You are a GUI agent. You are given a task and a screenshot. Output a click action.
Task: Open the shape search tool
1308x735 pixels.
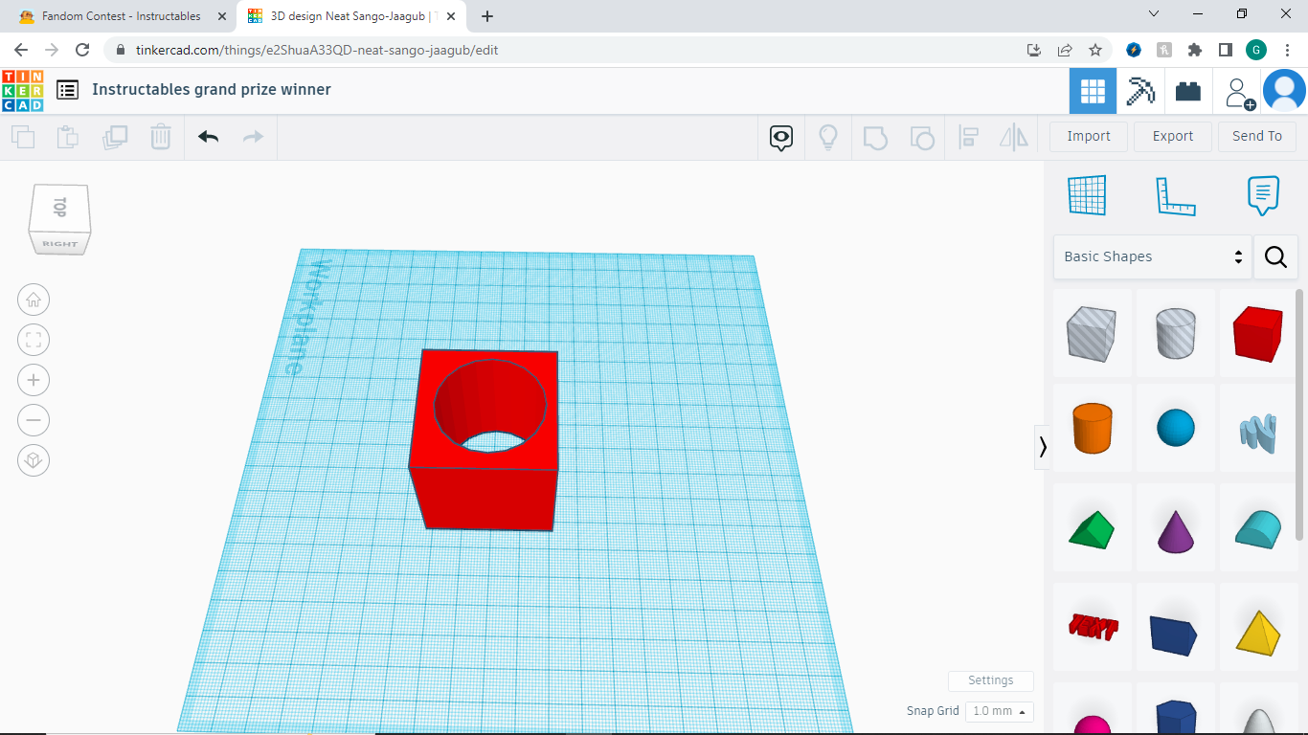(1275, 256)
